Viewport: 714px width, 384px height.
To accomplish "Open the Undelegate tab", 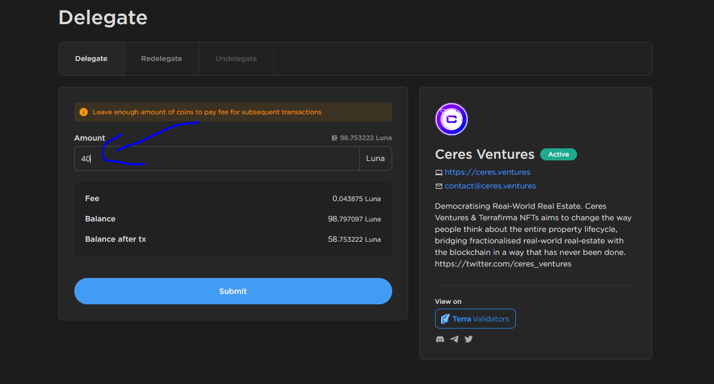I will click(236, 59).
